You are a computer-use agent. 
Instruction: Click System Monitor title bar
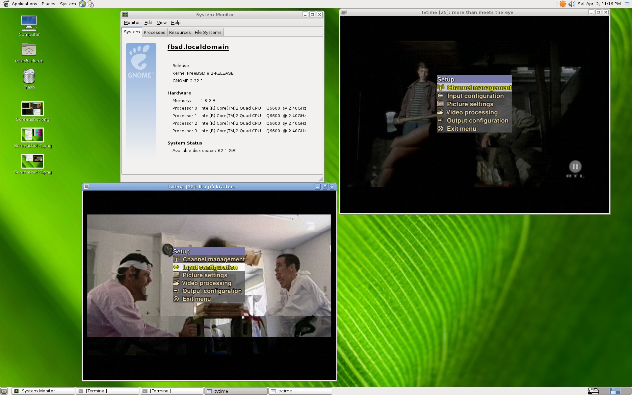point(215,14)
